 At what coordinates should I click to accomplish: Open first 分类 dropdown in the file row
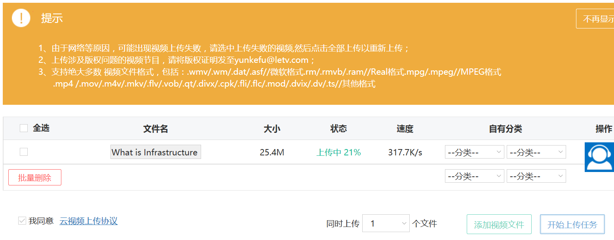[x=475, y=152]
